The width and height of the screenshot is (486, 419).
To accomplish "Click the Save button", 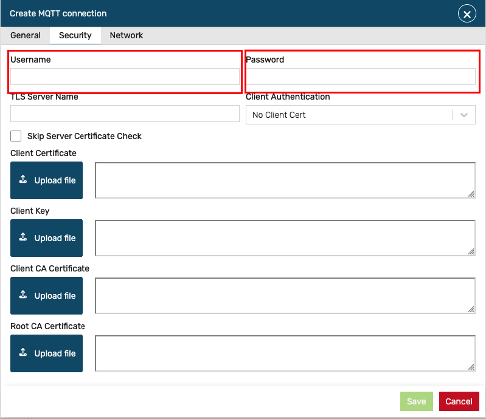I will 416,401.
